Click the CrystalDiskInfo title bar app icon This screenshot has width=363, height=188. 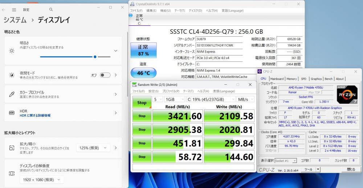tap(132, 4)
